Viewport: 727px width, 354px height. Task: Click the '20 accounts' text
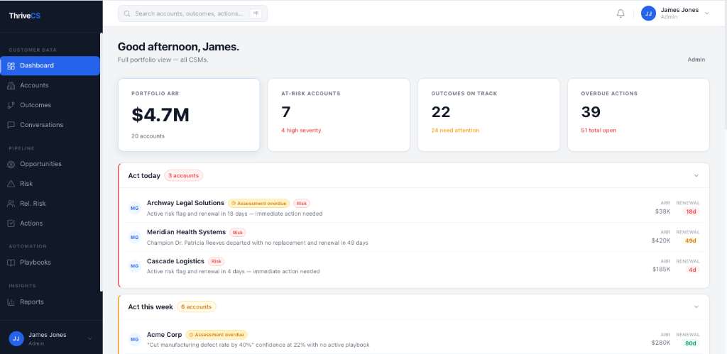[x=148, y=136]
